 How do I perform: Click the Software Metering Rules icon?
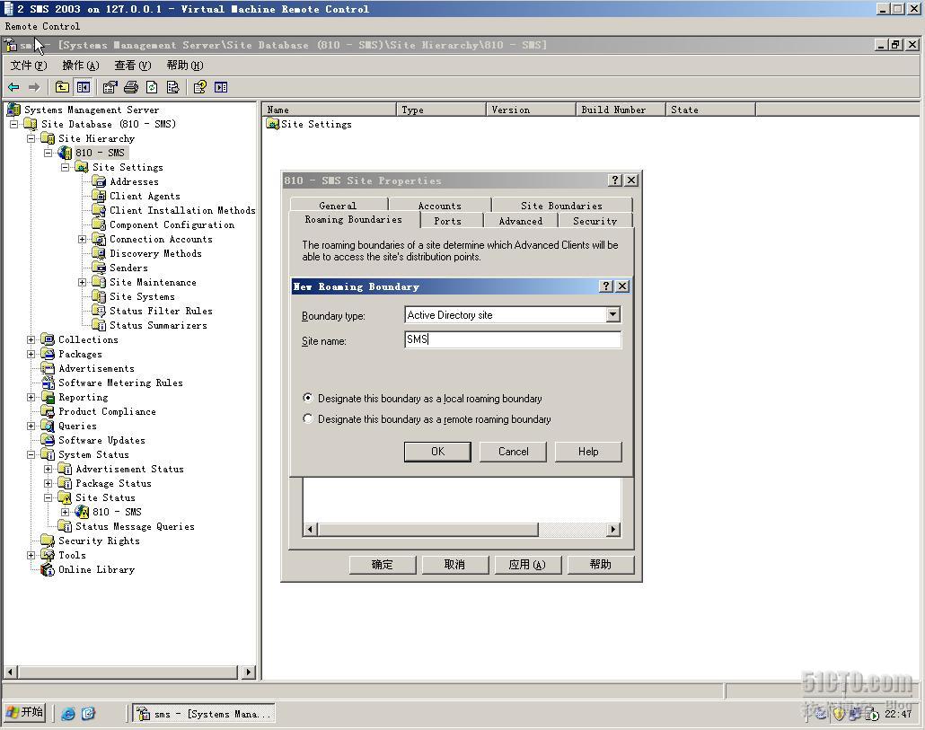pos(48,383)
